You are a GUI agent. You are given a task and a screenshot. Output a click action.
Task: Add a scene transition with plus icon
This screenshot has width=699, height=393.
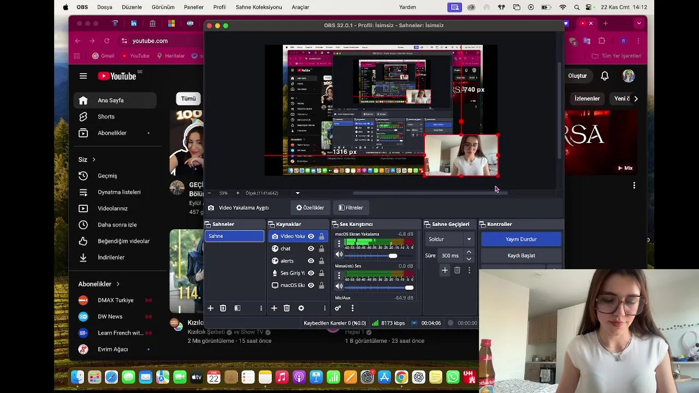coord(445,270)
